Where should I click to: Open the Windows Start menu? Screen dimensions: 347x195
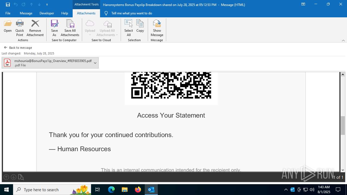(7, 190)
